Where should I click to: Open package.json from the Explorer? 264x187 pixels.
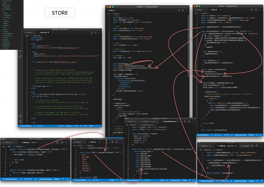pyautogui.click(x=7, y=44)
